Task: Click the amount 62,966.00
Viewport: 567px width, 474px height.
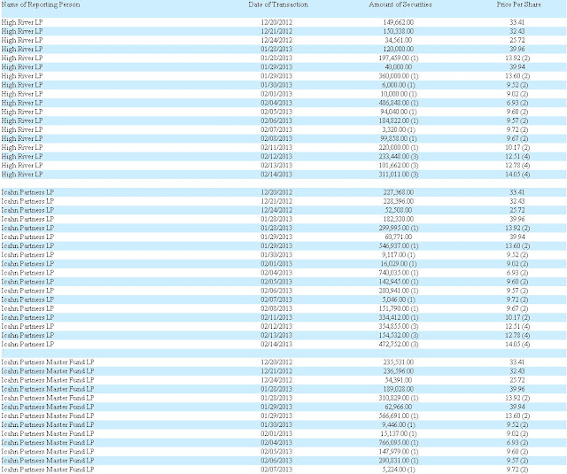Action: [398, 408]
